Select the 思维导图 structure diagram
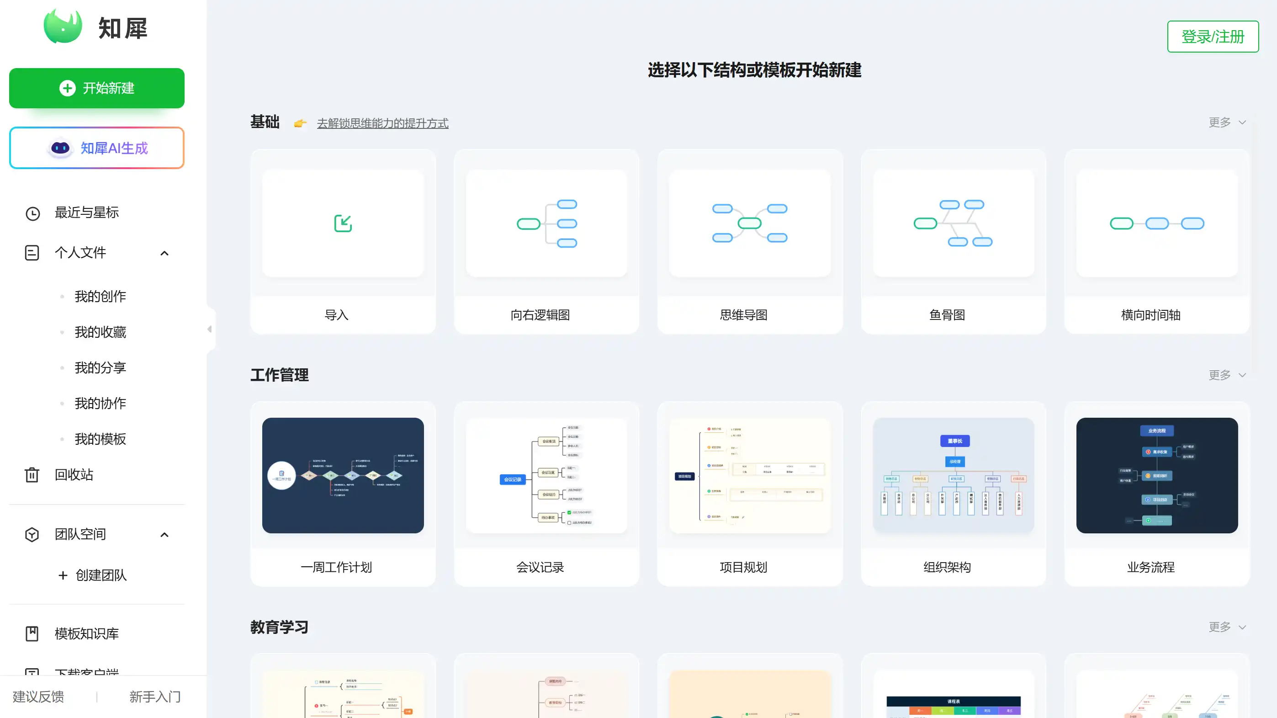1277x718 pixels. pos(750,223)
